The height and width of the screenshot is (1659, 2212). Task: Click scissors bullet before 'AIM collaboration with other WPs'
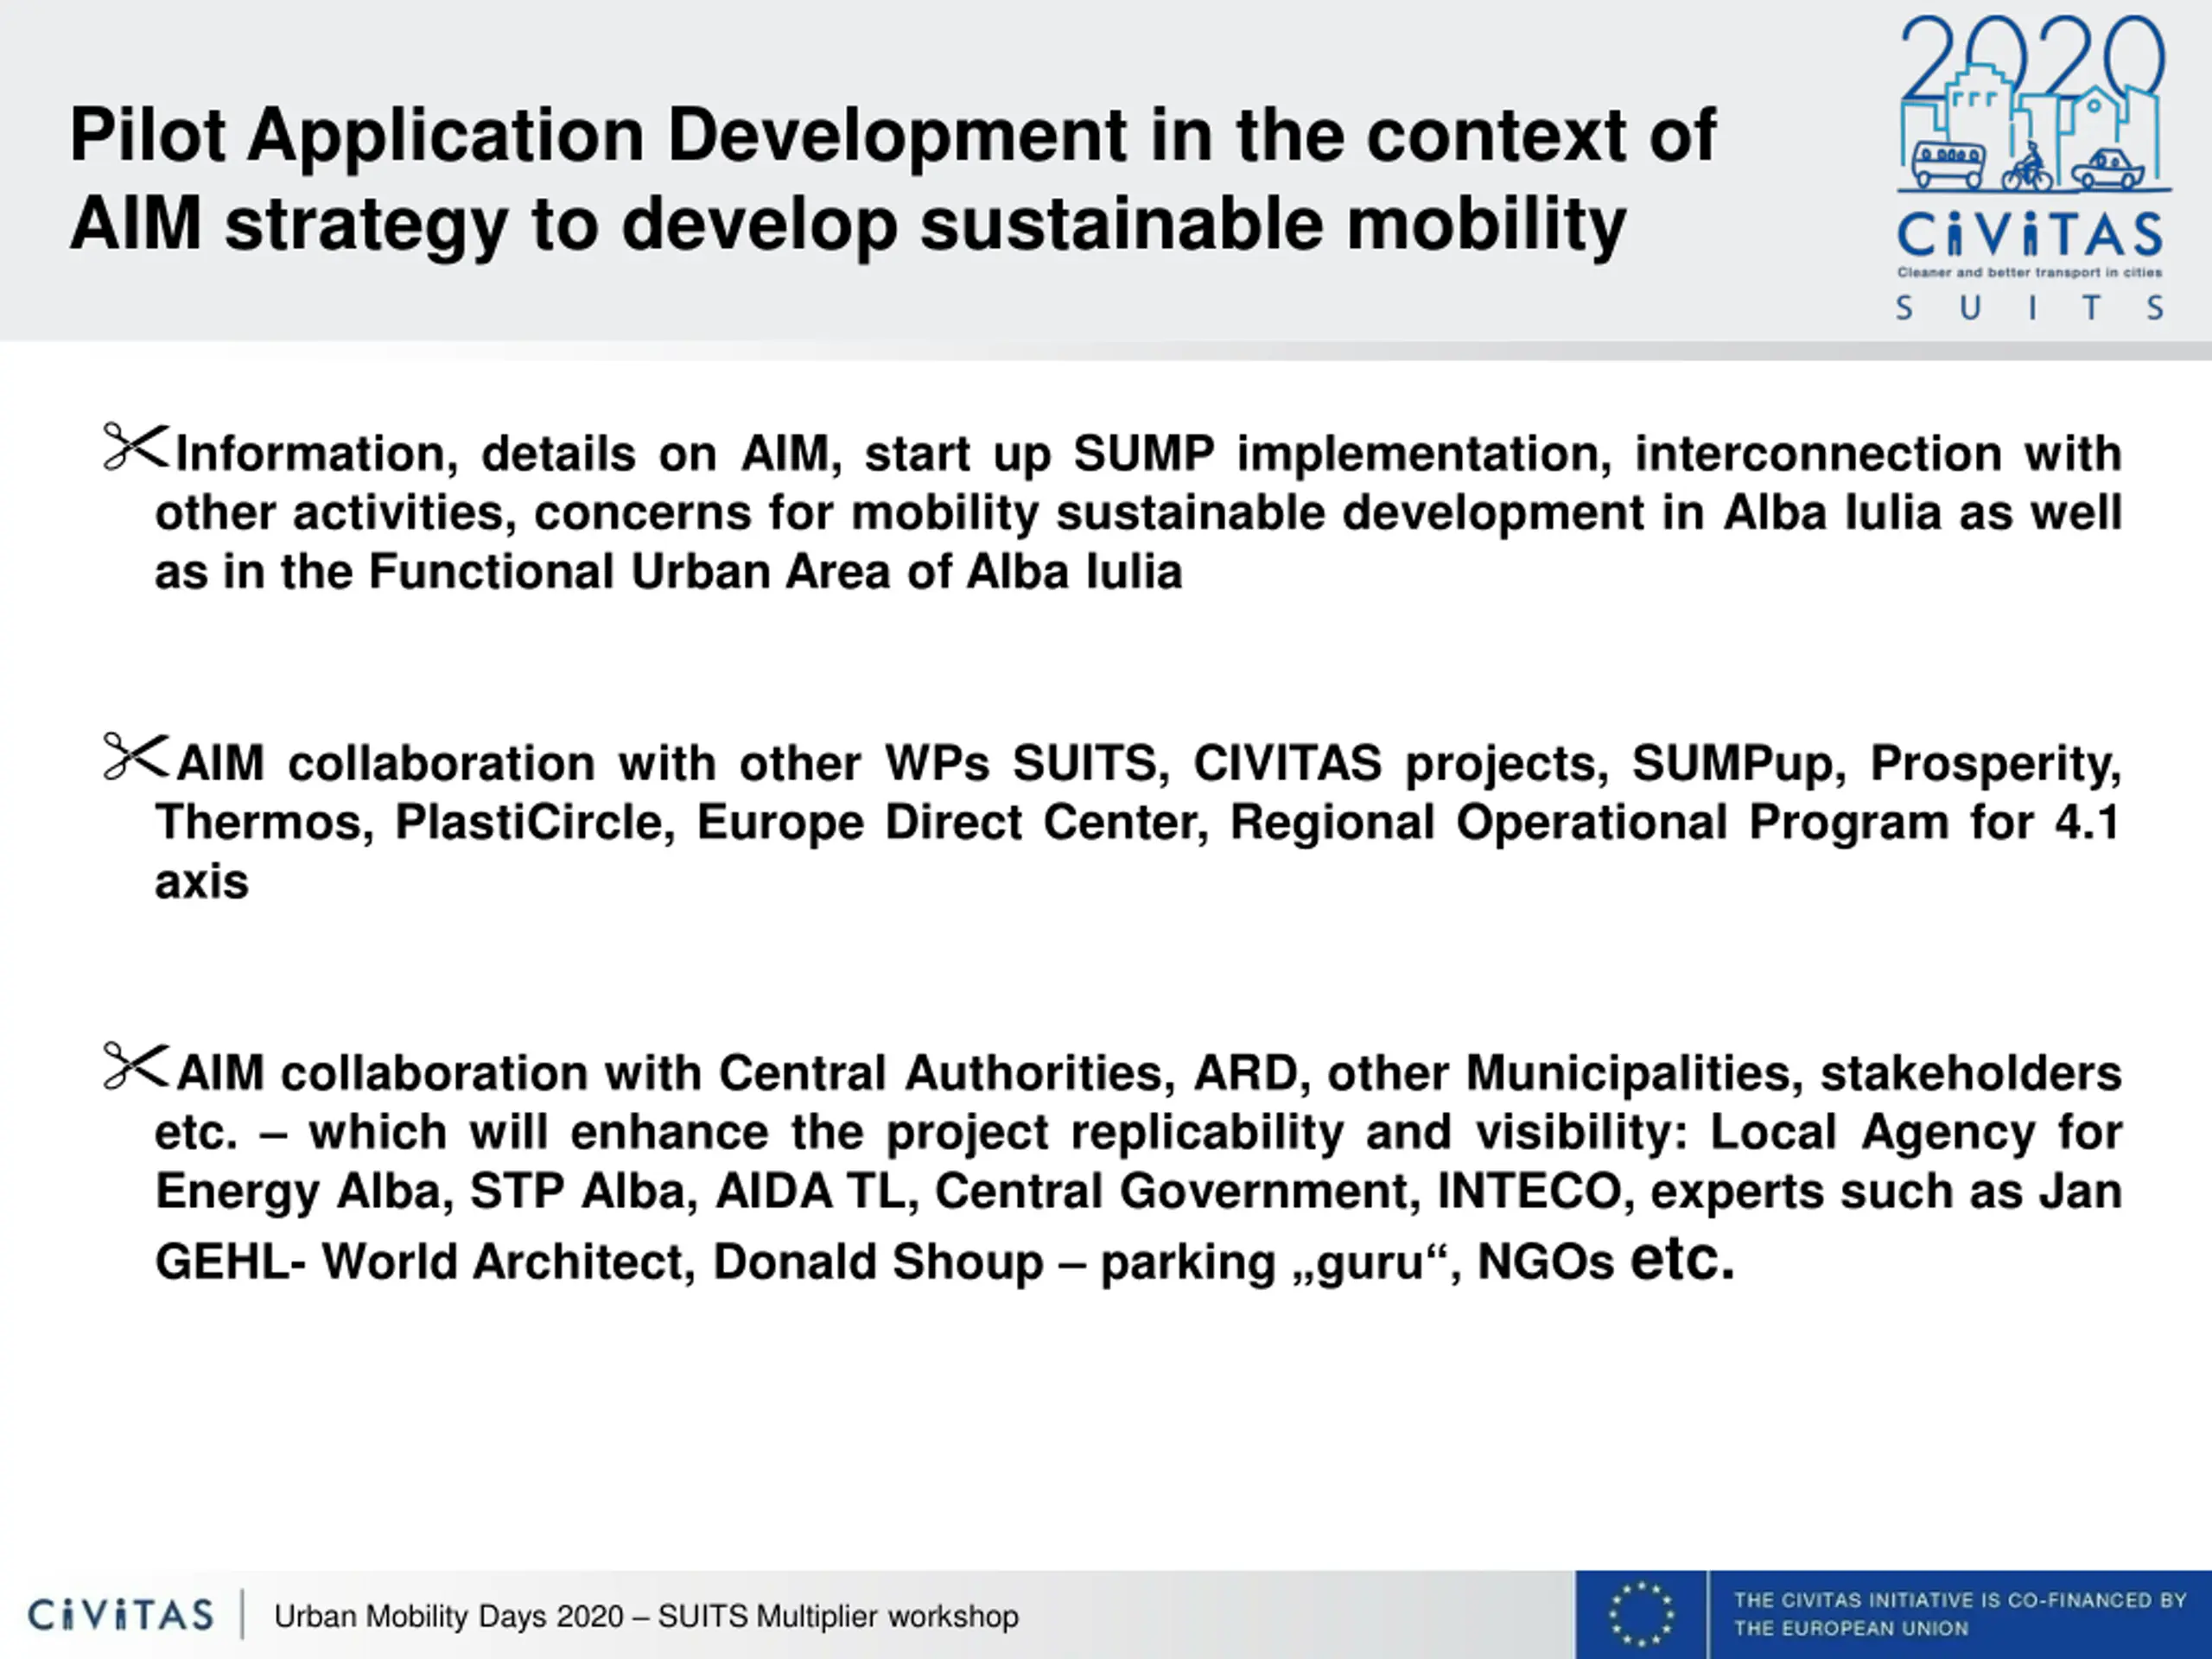pyautogui.click(x=137, y=757)
